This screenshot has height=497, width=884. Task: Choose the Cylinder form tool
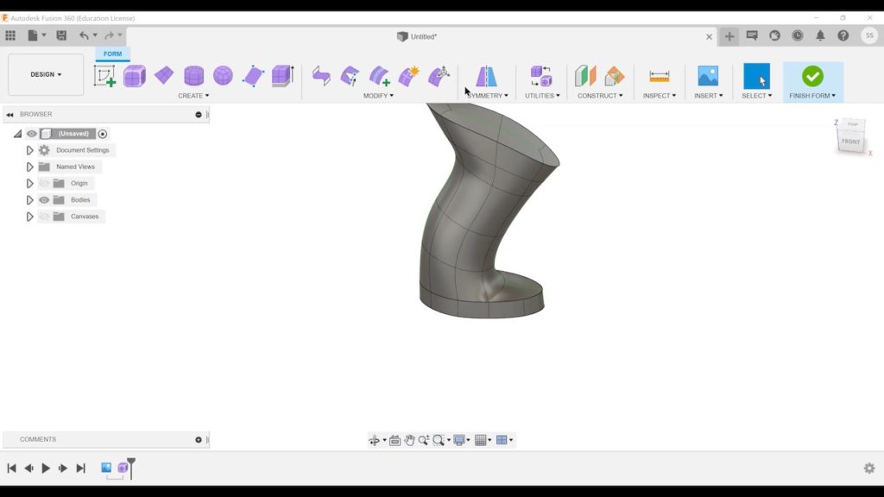pyautogui.click(x=193, y=76)
